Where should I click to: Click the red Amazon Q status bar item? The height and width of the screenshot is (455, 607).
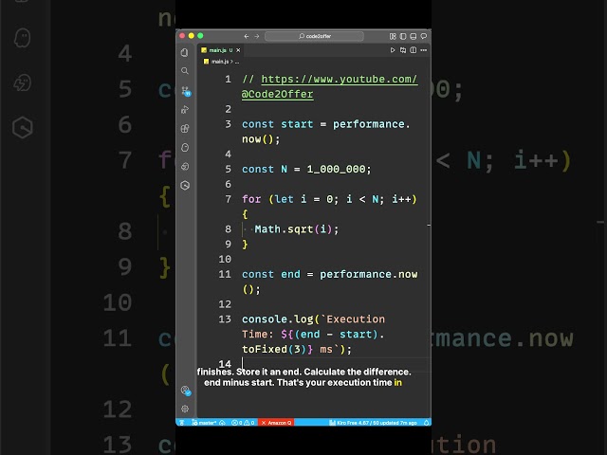pyautogui.click(x=276, y=423)
